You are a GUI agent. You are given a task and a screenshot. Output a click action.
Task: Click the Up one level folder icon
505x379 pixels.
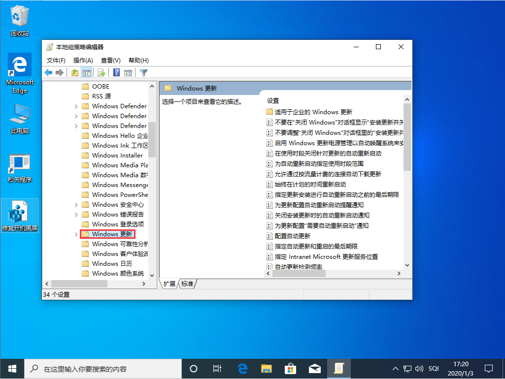[74, 72]
